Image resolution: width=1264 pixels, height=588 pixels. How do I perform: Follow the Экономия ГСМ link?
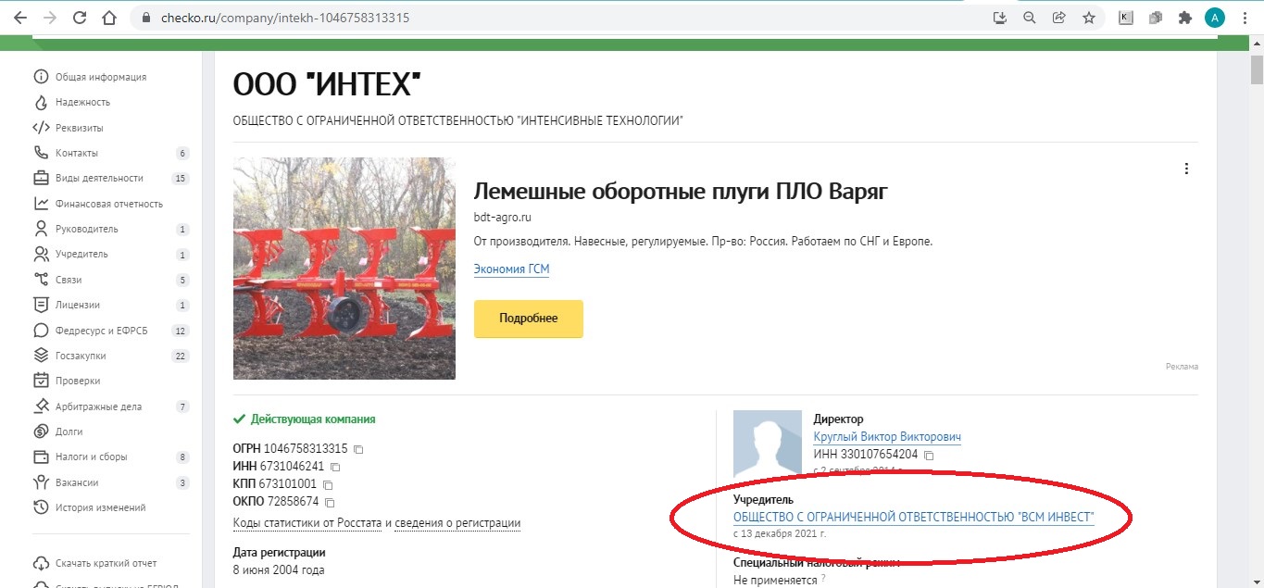coord(511,269)
